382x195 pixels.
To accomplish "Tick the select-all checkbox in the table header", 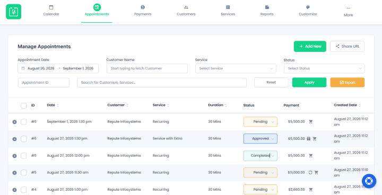I will (24, 105).
